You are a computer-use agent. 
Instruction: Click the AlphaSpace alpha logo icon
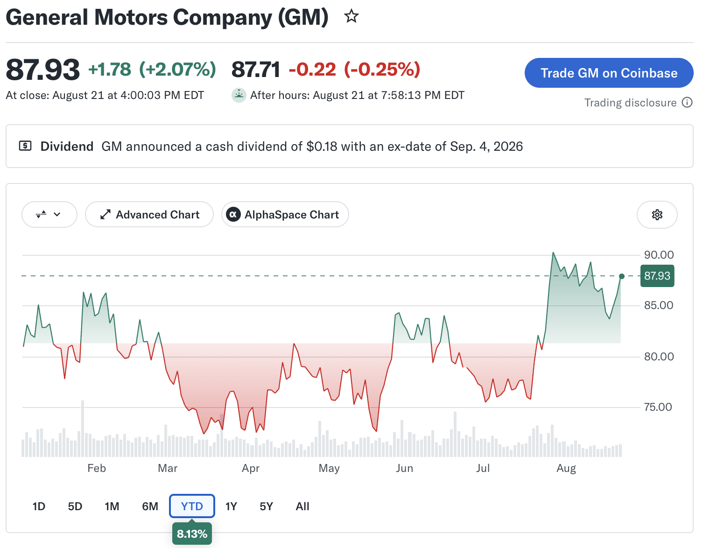tap(233, 215)
